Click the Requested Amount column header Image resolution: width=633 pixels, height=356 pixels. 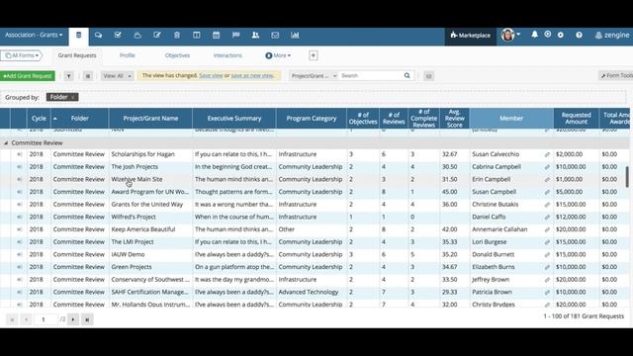click(576, 119)
